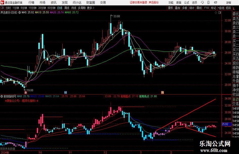Switch to 5分钟 chart period
This screenshot has height=154, width=239.
tap(24, 8)
